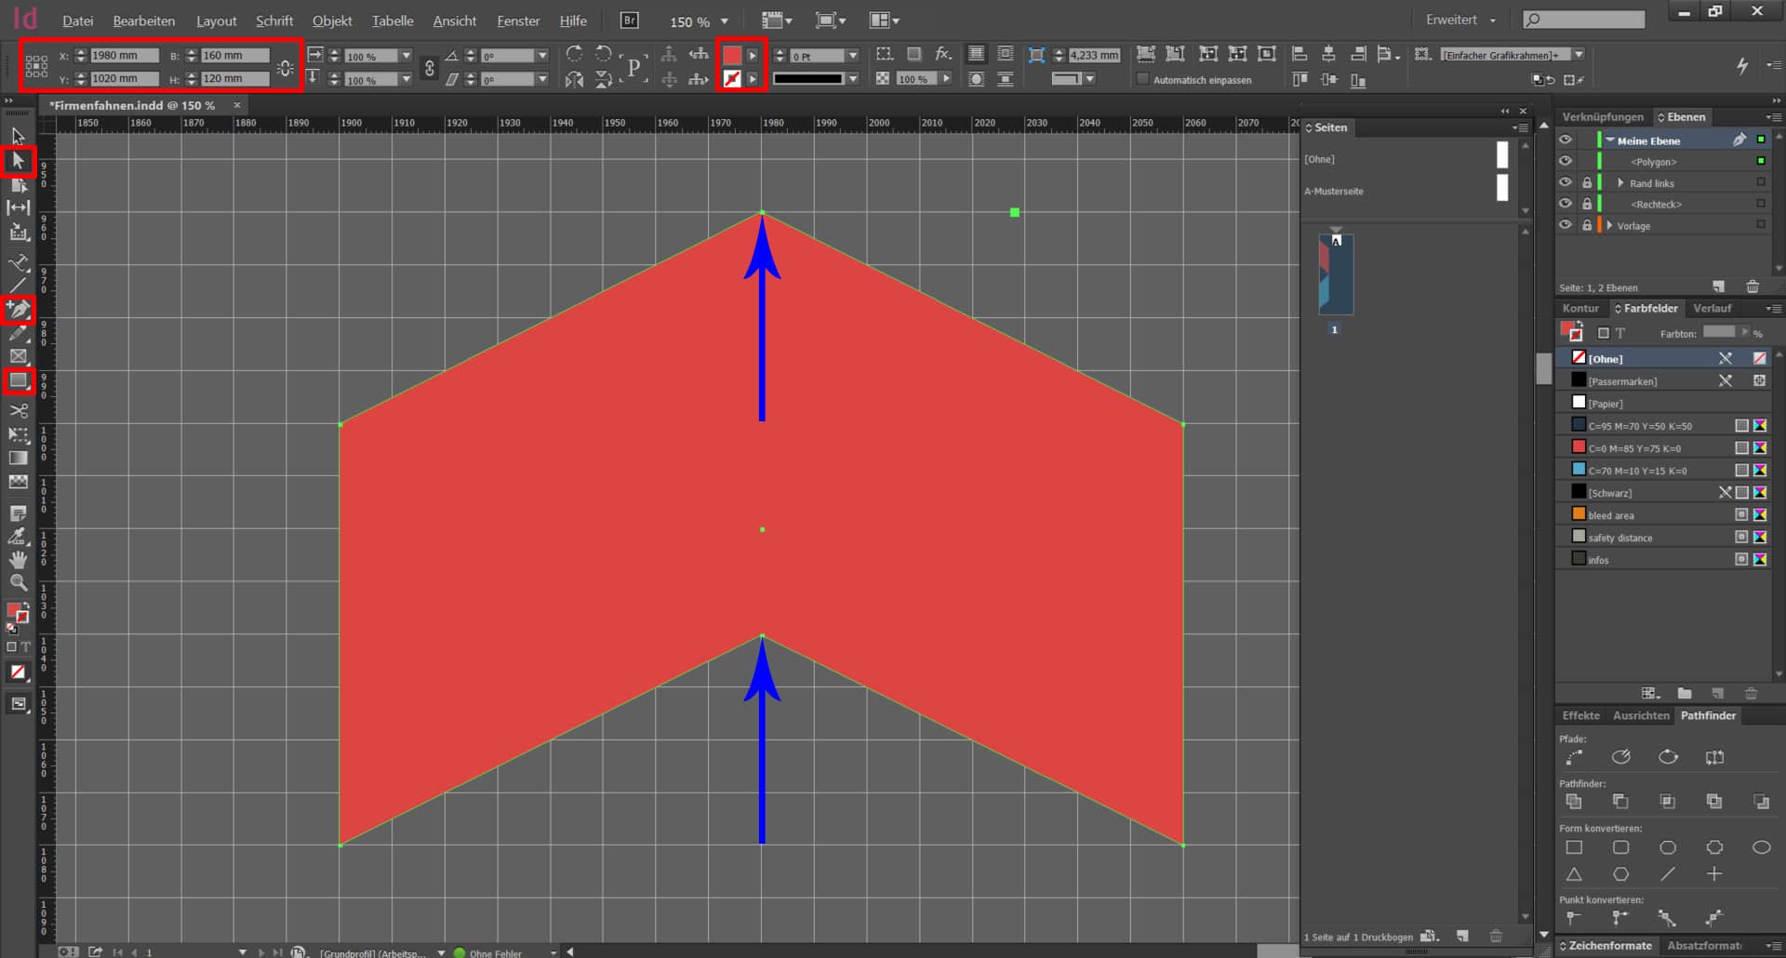Select the Zoom magnifier tool
The height and width of the screenshot is (958, 1786).
pyautogui.click(x=18, y=583)
